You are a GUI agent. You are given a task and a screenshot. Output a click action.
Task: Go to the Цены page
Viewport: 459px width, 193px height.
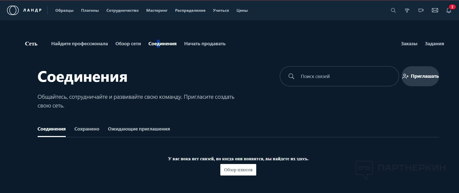[x=242, y=10]
